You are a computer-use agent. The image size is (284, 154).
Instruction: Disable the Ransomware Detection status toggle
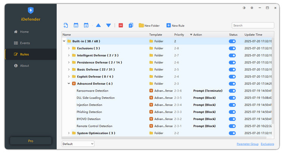tap(232, 91)
